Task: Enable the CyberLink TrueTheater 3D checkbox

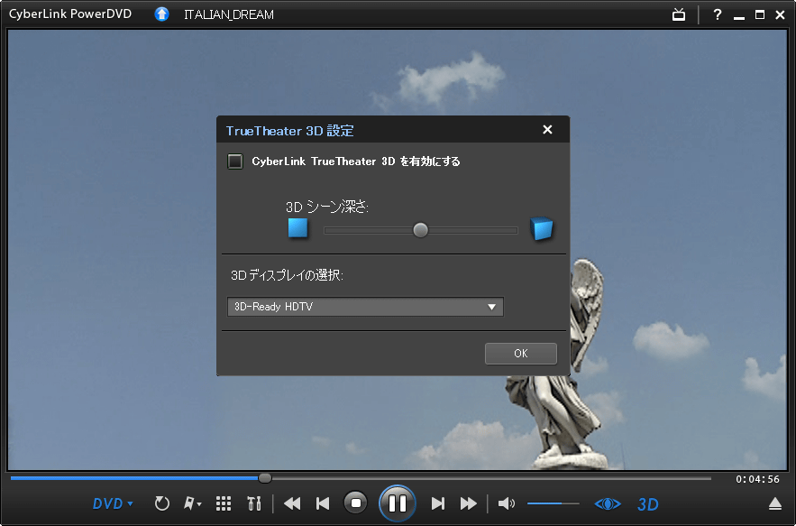Action: (x=235, y=161)
